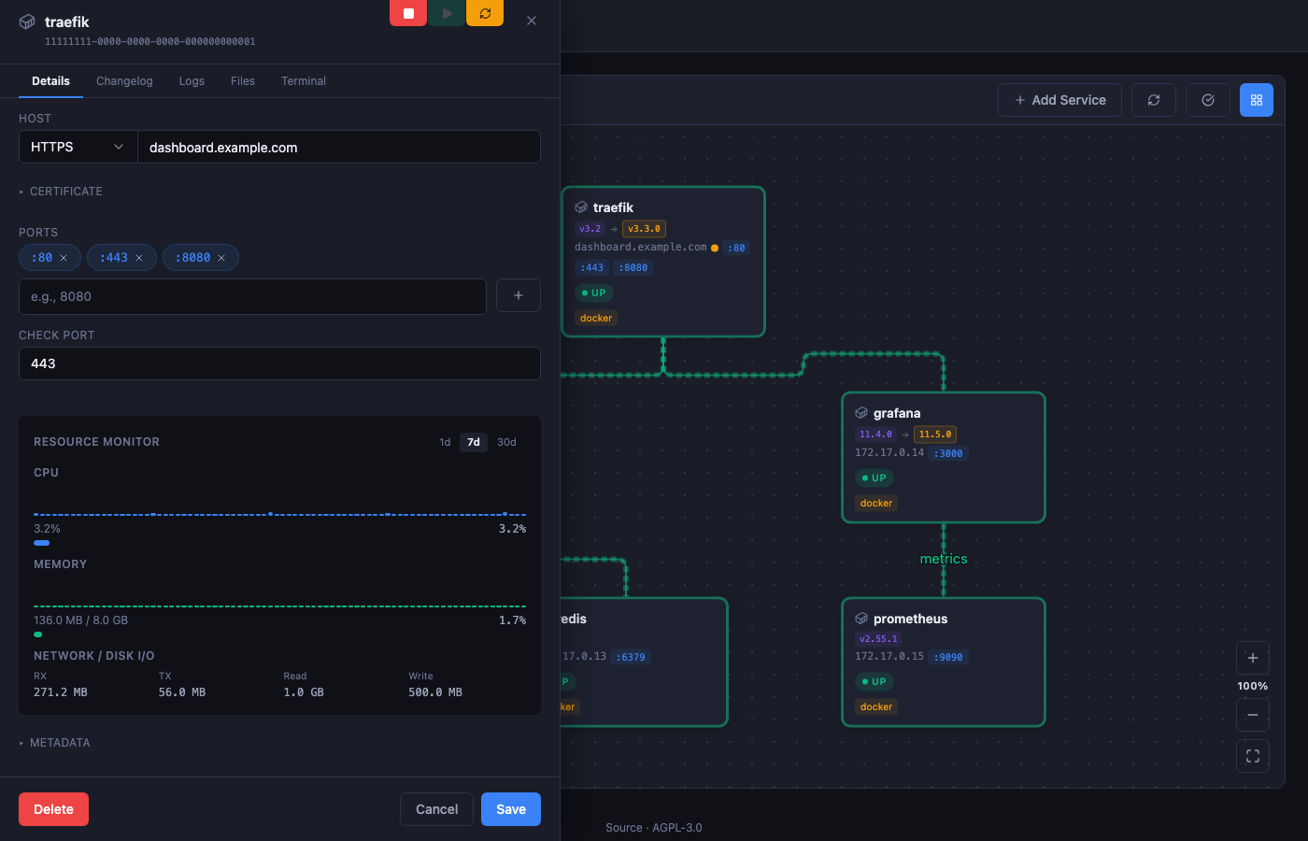Click the v3.3.0 update badge on traefik node
The image size is (1308, 841).
(x=644, y=228)
